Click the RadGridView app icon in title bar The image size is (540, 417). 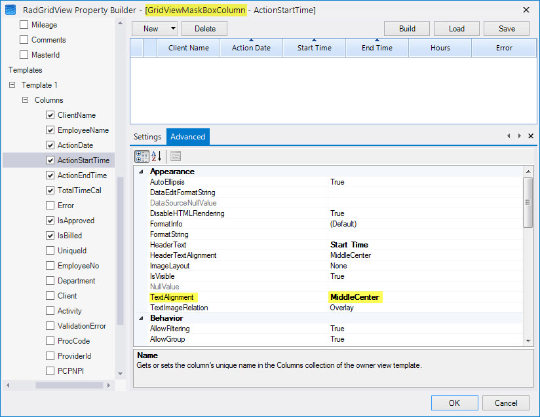(x=10, y=10)
